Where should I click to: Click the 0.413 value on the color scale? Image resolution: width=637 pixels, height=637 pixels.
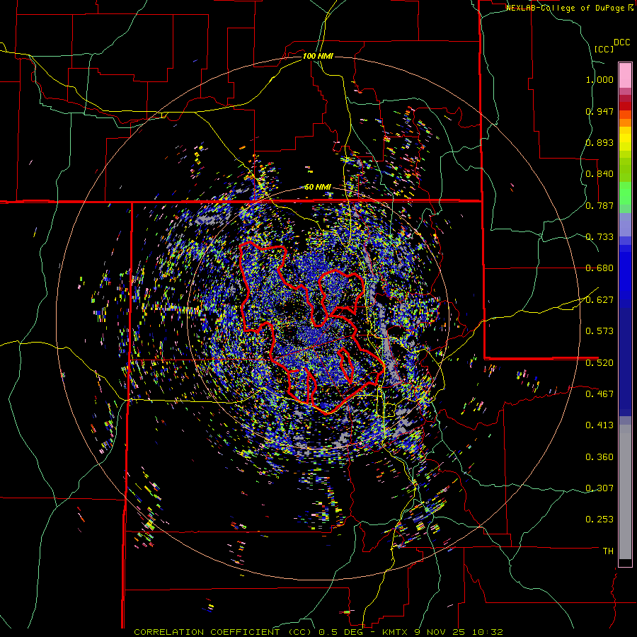click(599, 425)
